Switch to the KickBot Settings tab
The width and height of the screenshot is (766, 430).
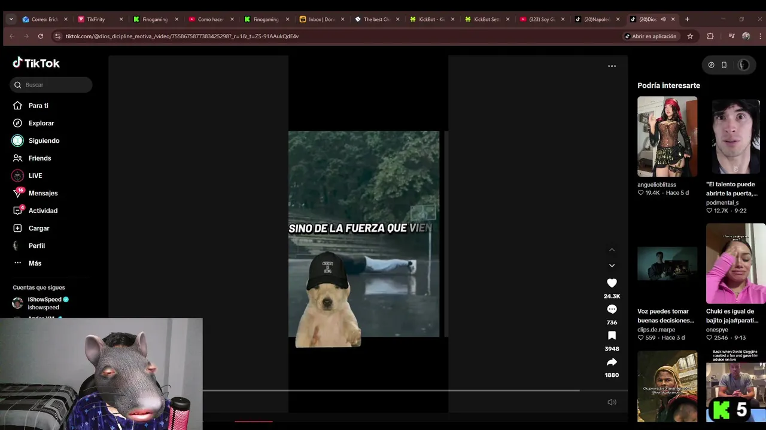tap(487, 19)
